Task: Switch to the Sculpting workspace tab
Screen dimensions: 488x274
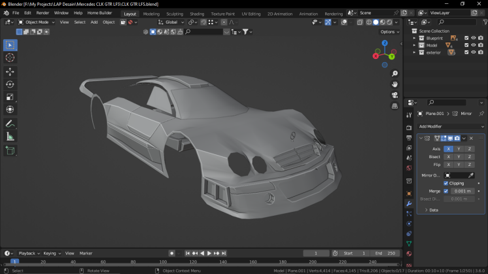Action: pos(175,13)
